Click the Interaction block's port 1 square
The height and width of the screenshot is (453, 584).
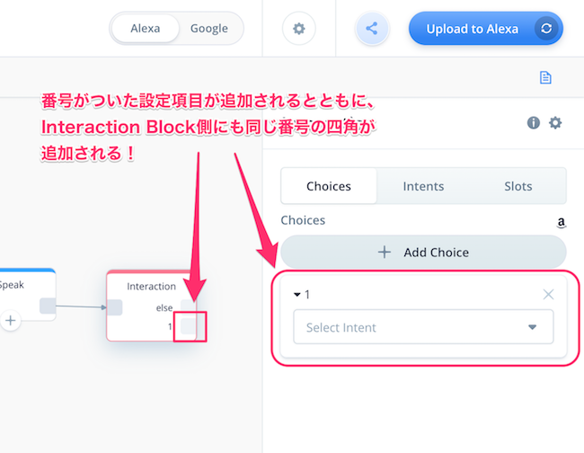click(x=188, y=326)
